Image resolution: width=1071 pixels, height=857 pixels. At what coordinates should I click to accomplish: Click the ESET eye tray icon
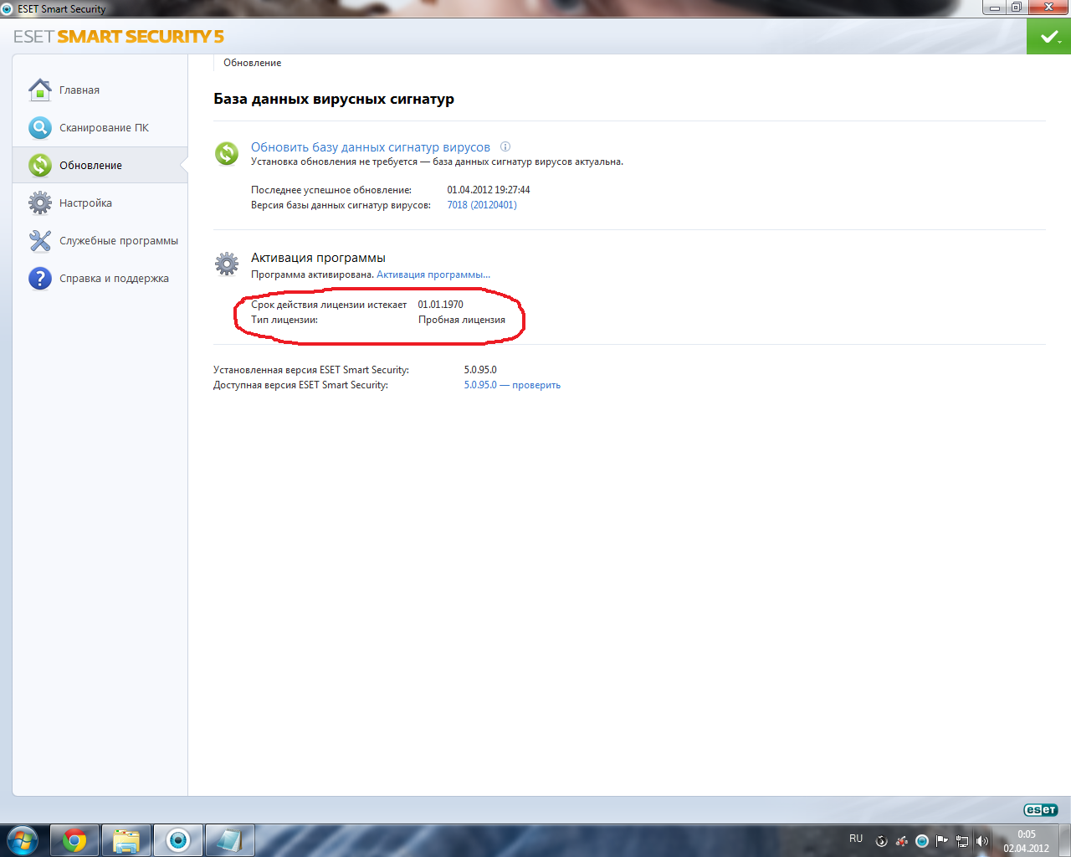[922, 841]
